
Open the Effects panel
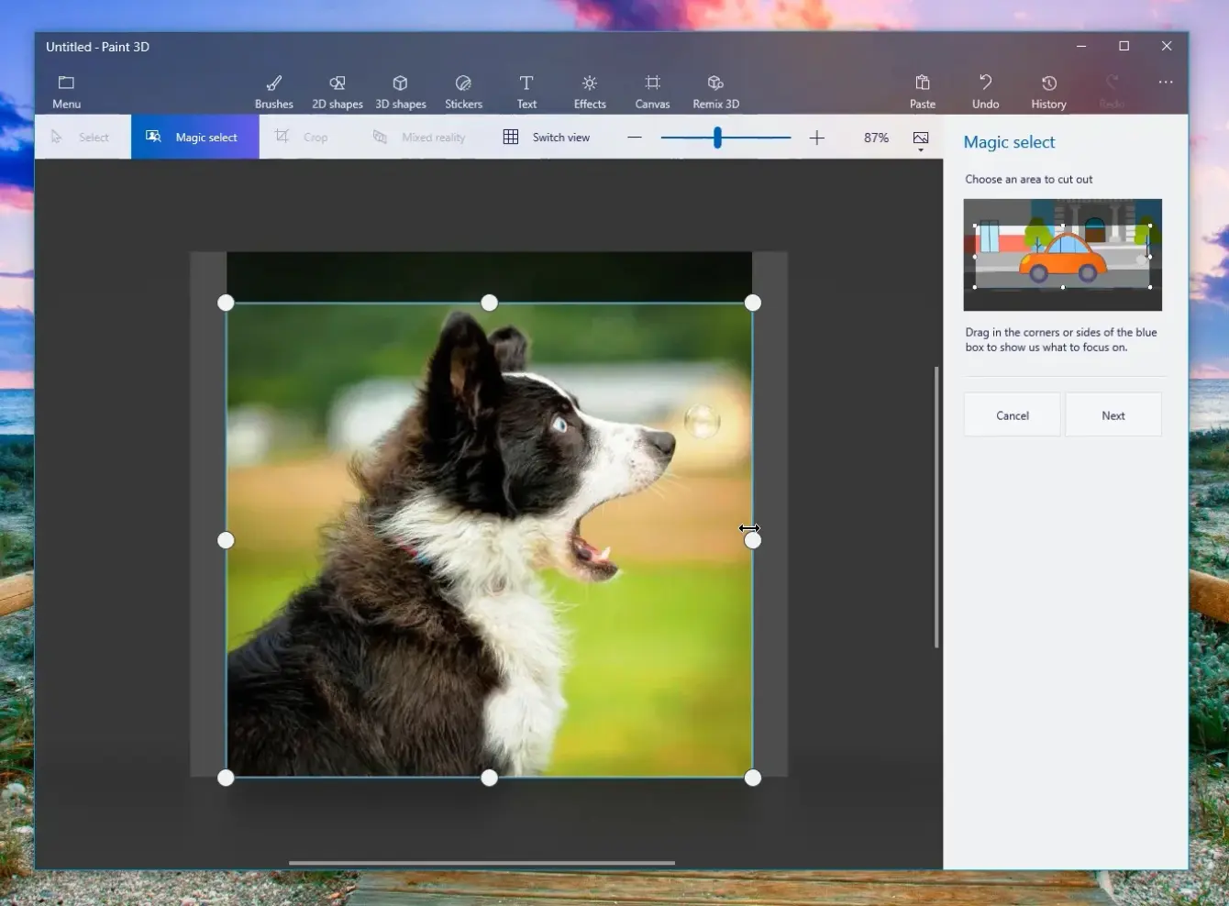pos(590,92)
